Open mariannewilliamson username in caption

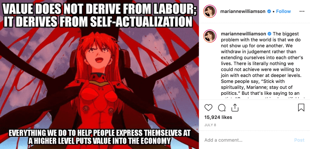(243, 34)
